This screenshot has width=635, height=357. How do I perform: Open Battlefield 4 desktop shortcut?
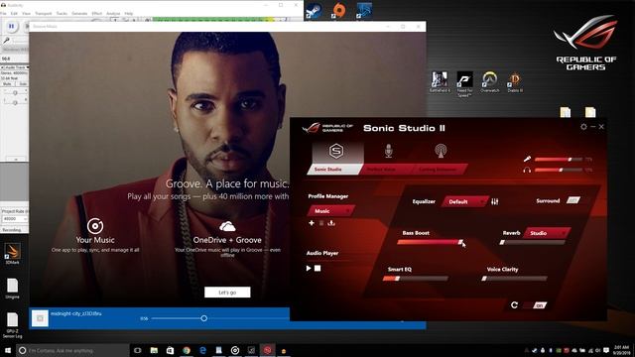[x=440, y=81]
